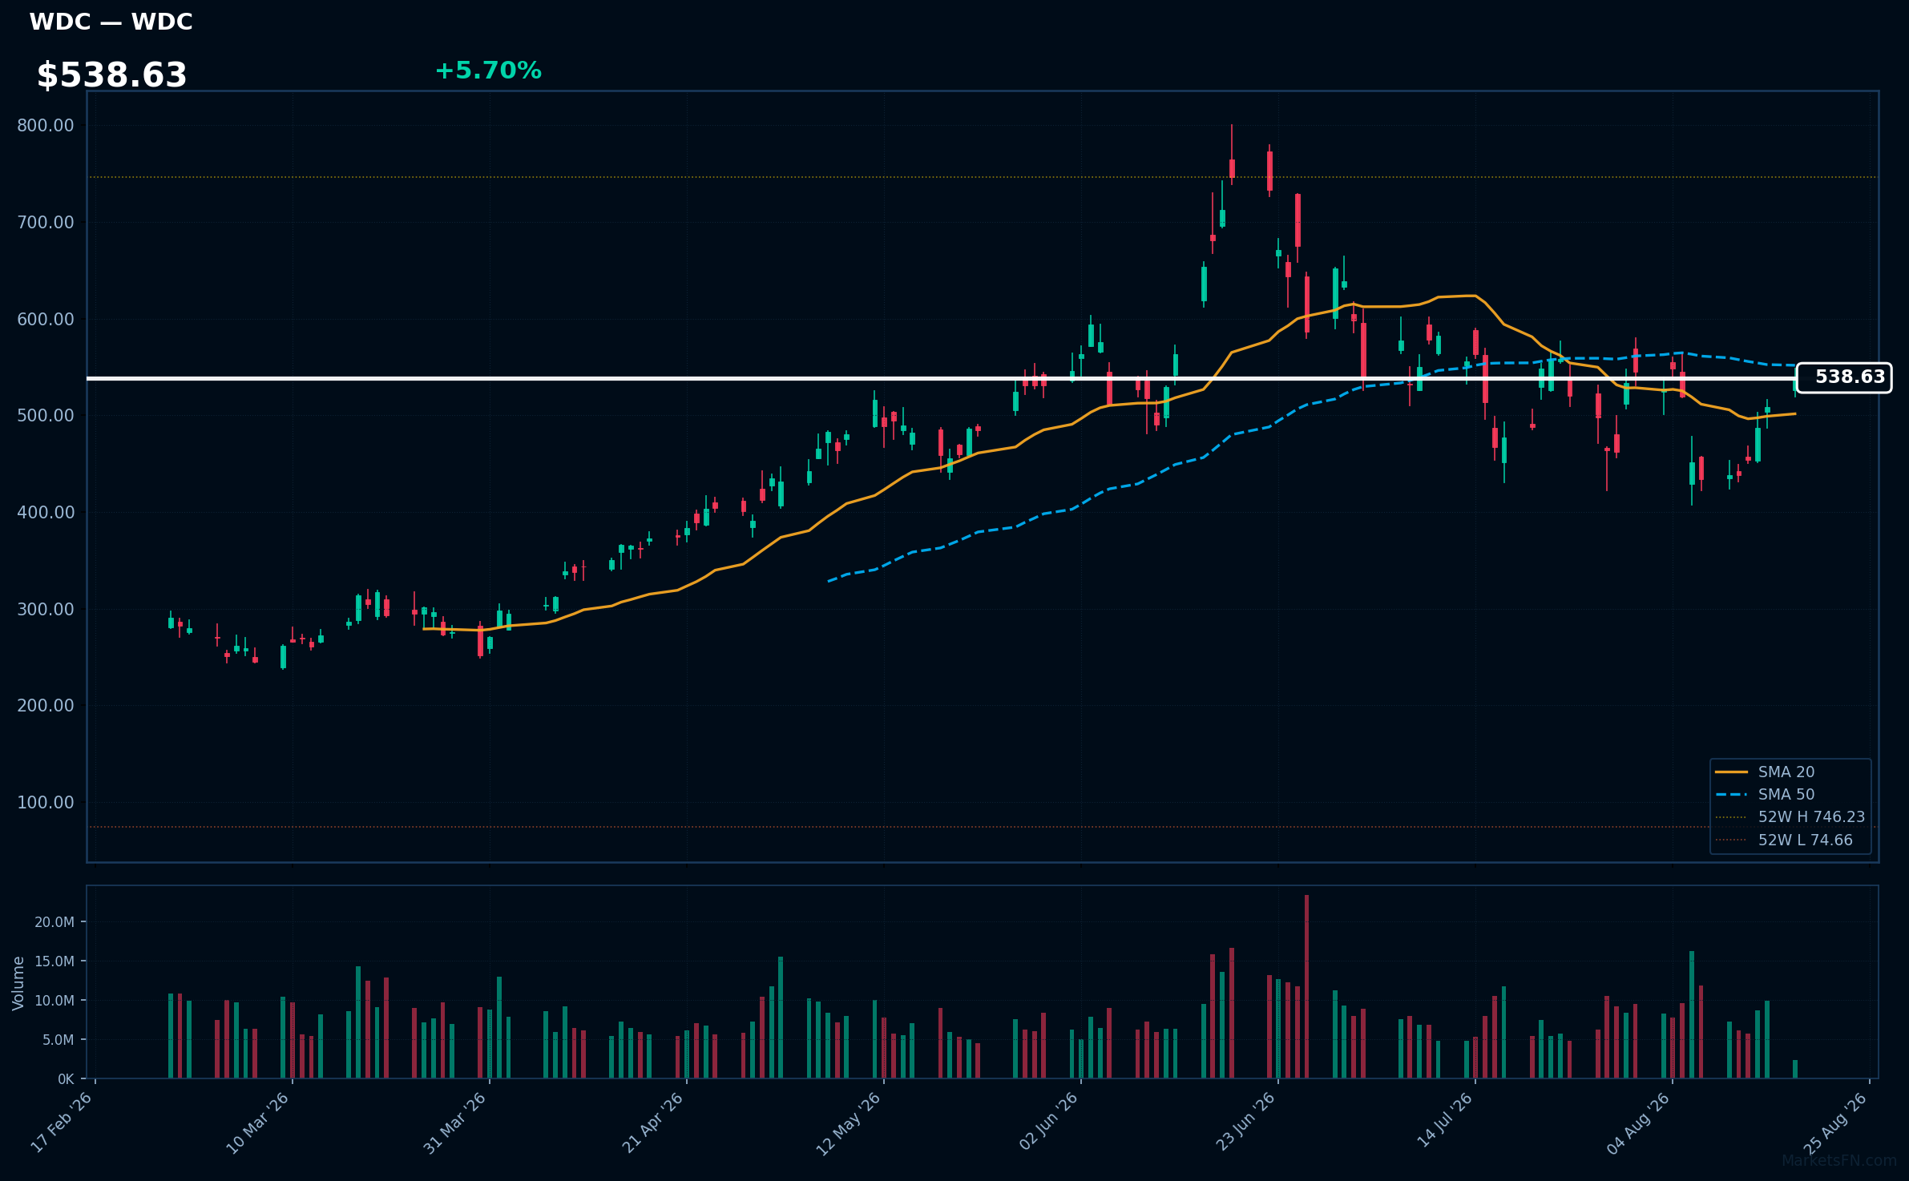Click the 700.00 price axis label
Screen dimensions: 1909x1181
coord(46,222)
